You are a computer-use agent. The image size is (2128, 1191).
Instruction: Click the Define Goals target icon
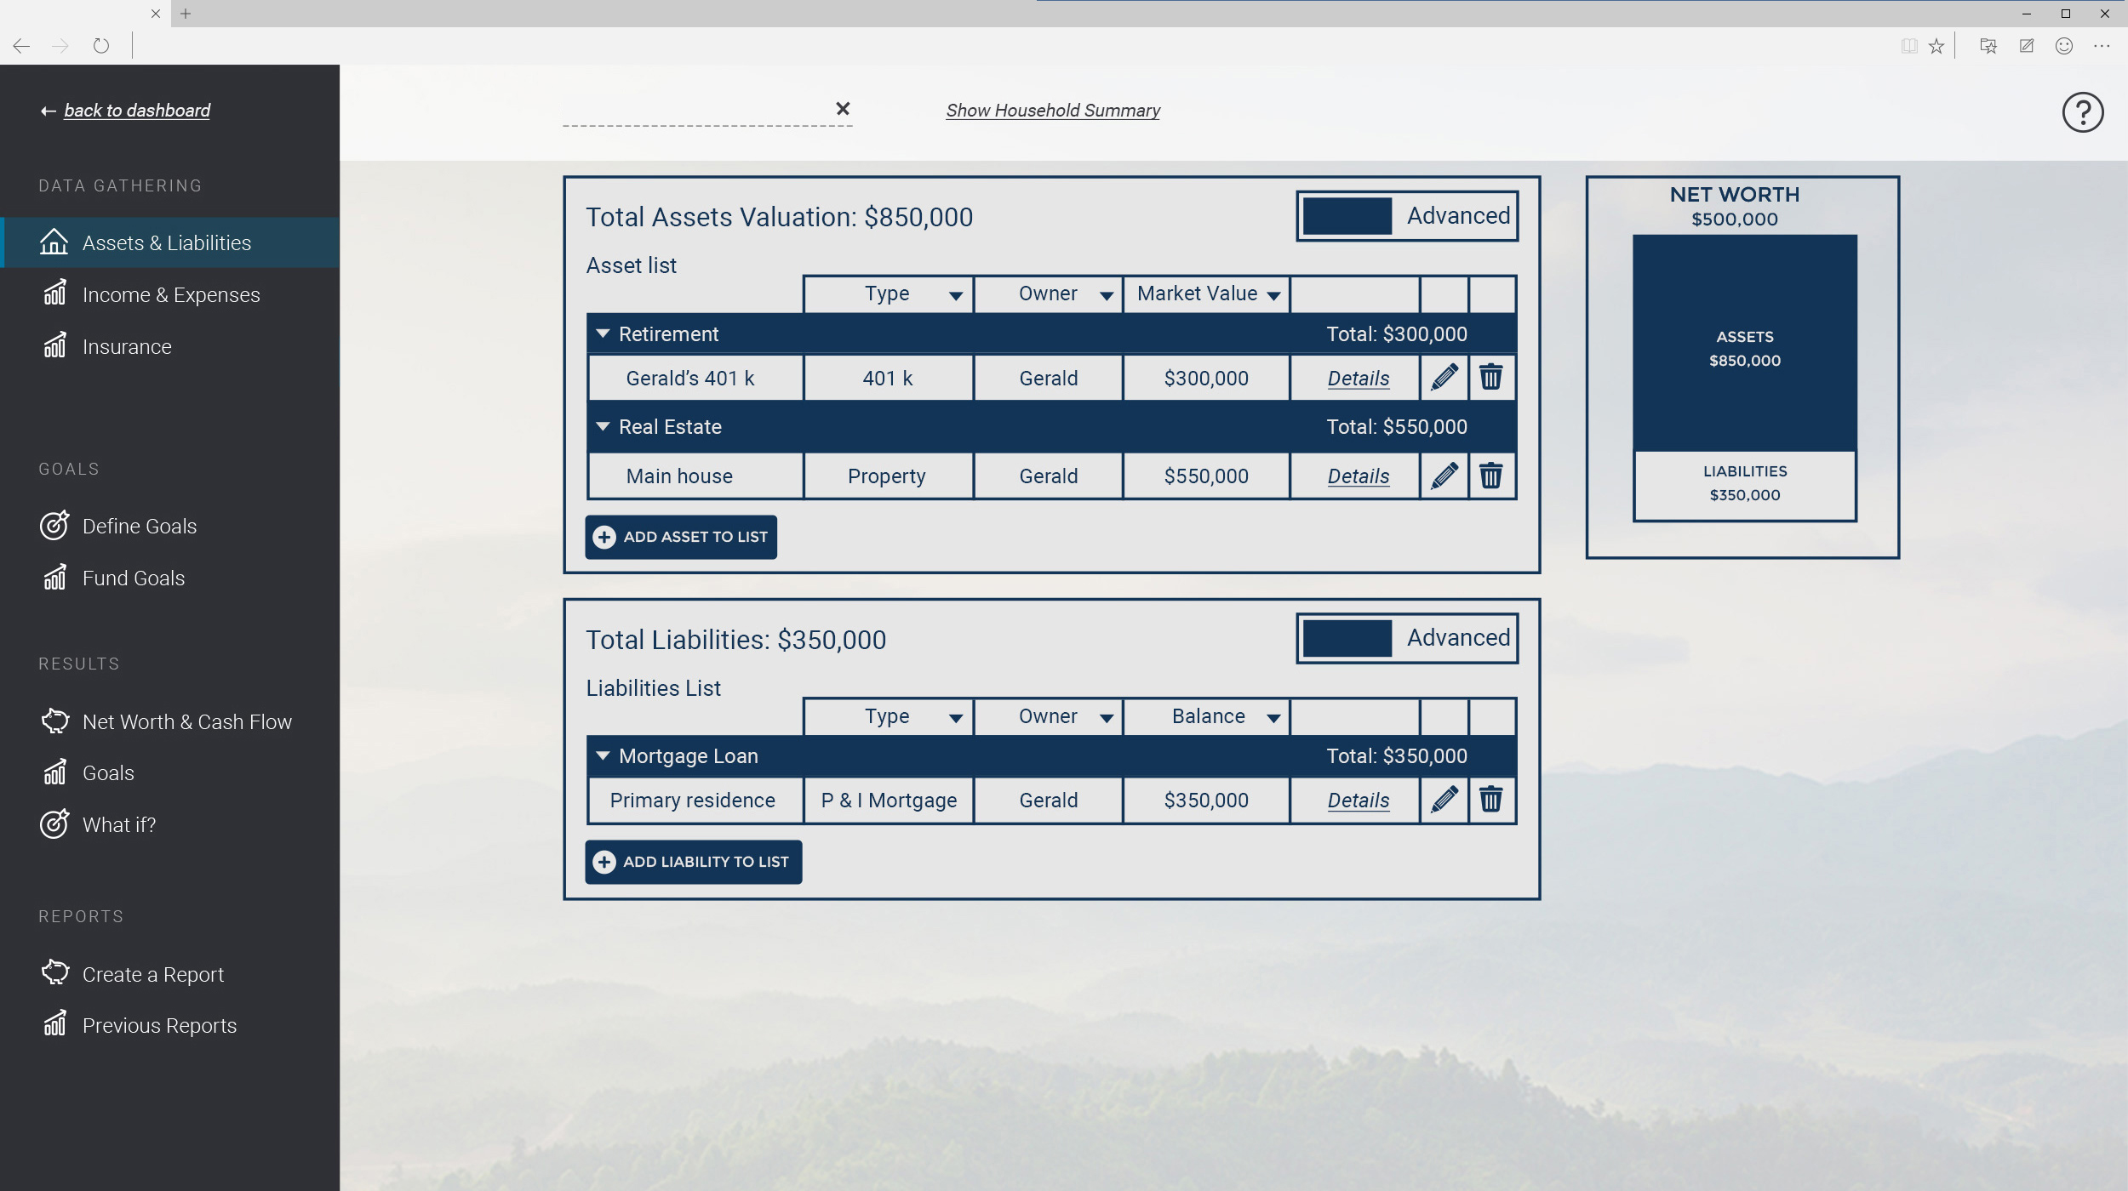click(54, 526)
